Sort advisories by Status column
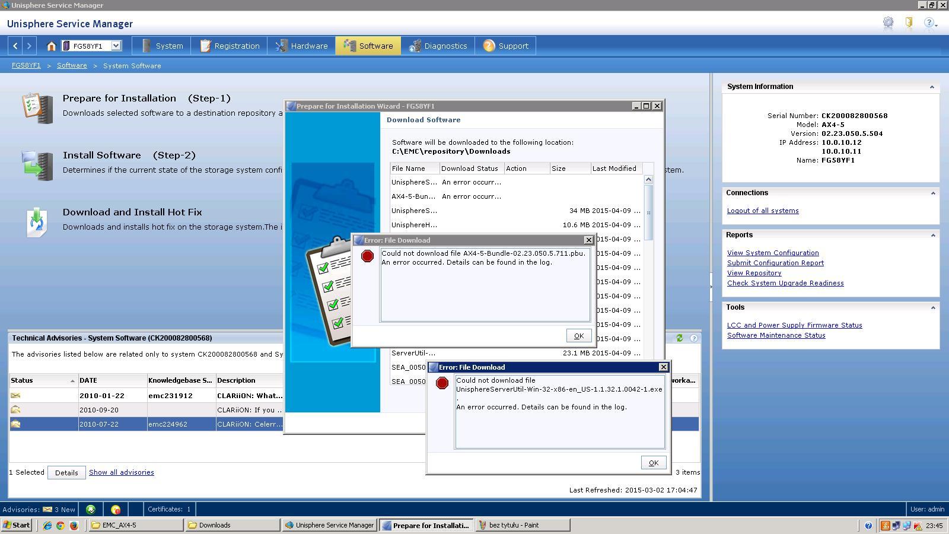The width and height of the screenshot is (949, 534). point(43,380)
